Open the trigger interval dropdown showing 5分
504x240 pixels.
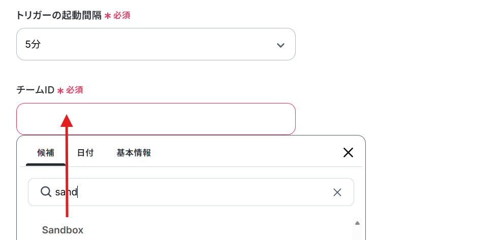pyautogui.click(x=156, y=44)
